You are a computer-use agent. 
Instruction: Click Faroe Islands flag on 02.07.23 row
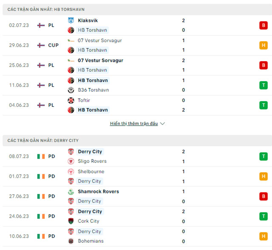pos(41,25)
